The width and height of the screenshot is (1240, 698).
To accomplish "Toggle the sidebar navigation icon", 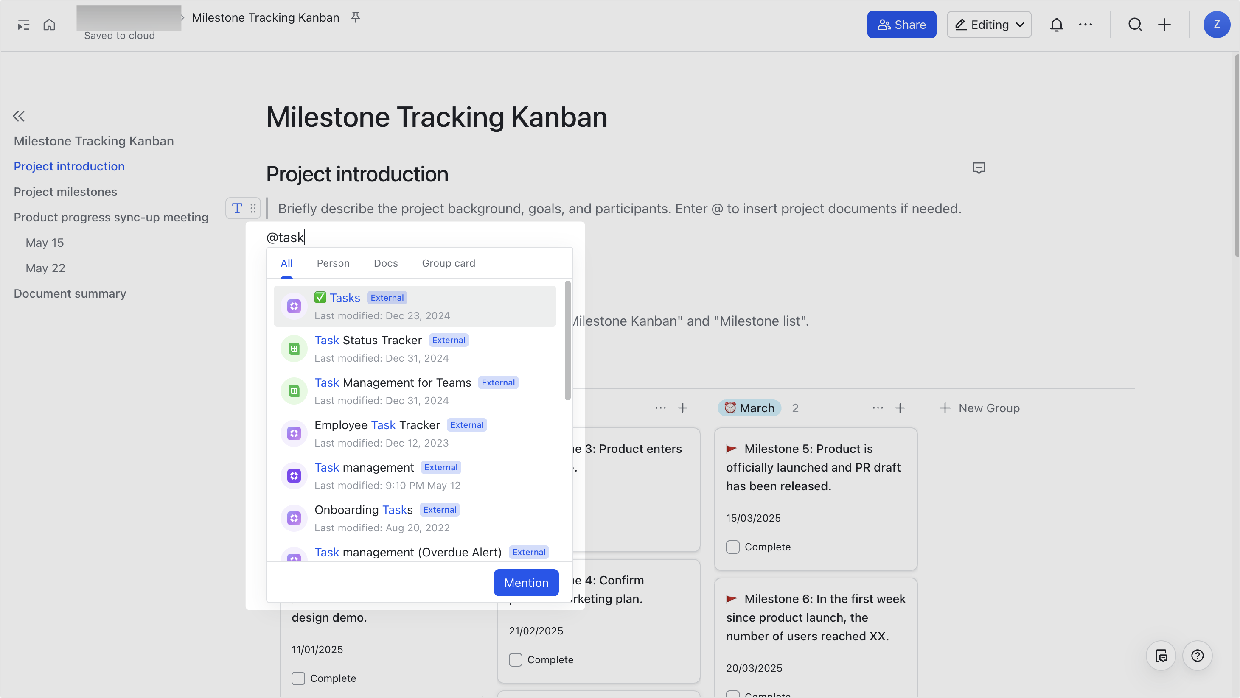I will (x=24, y=25).
